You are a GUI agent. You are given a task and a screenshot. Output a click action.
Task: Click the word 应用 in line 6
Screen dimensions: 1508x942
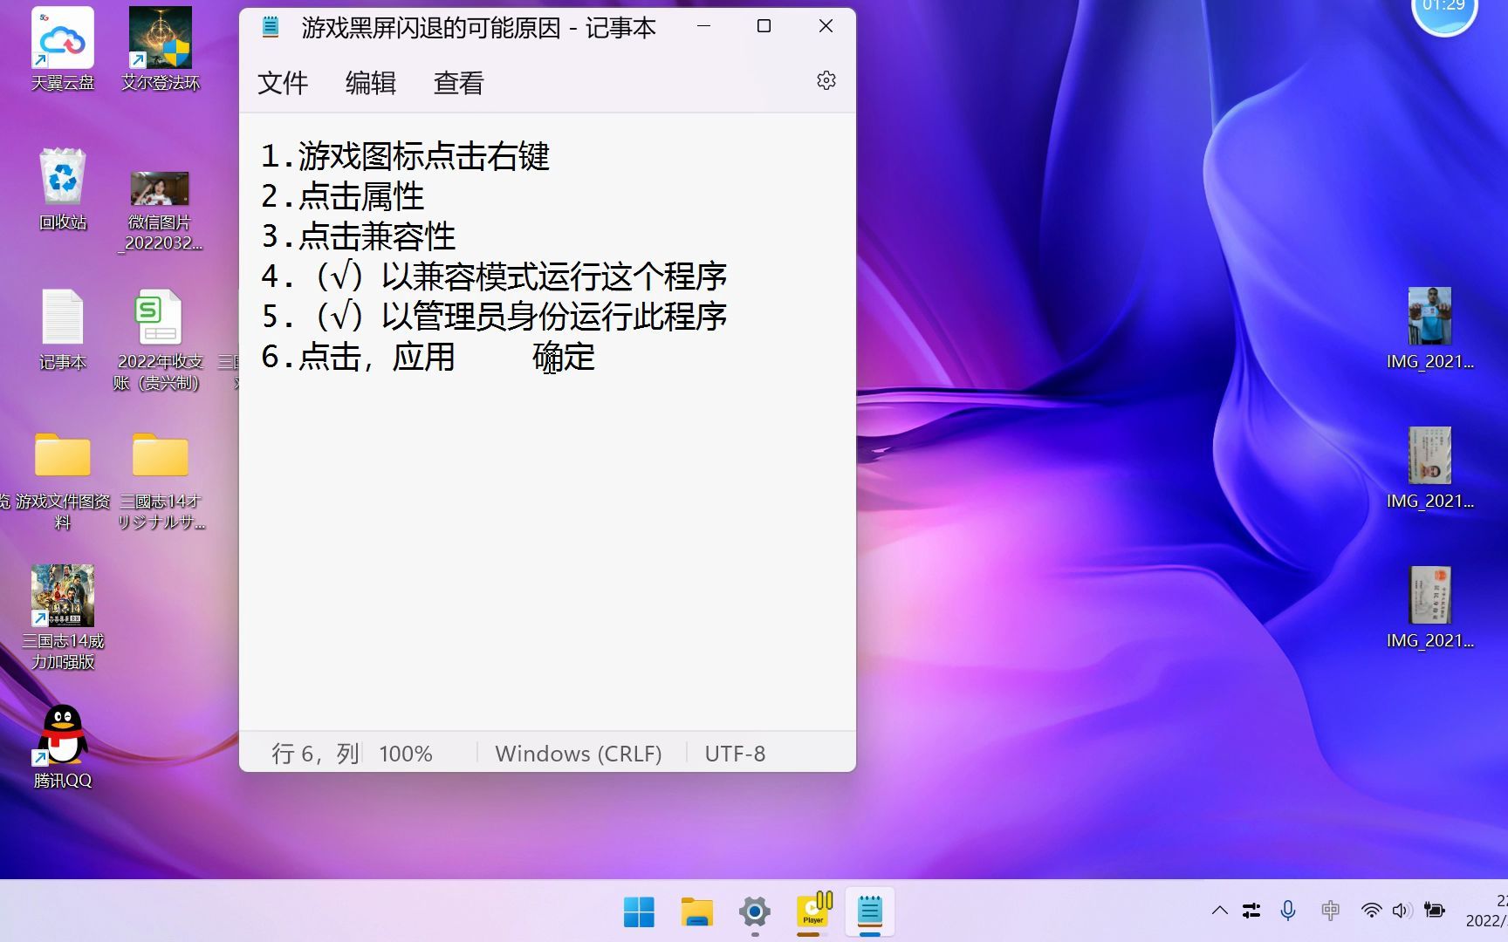click(x=423, y=357)
